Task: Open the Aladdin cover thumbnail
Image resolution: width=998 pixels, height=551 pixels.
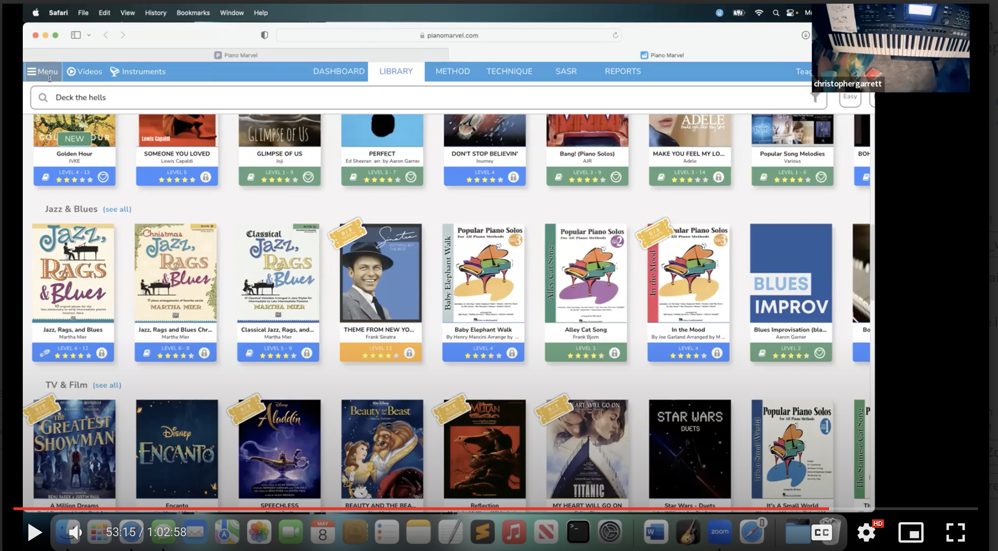Action: [x=279, y=449]
